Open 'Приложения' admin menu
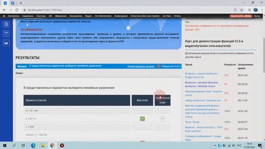 click(x=14, y=16)
